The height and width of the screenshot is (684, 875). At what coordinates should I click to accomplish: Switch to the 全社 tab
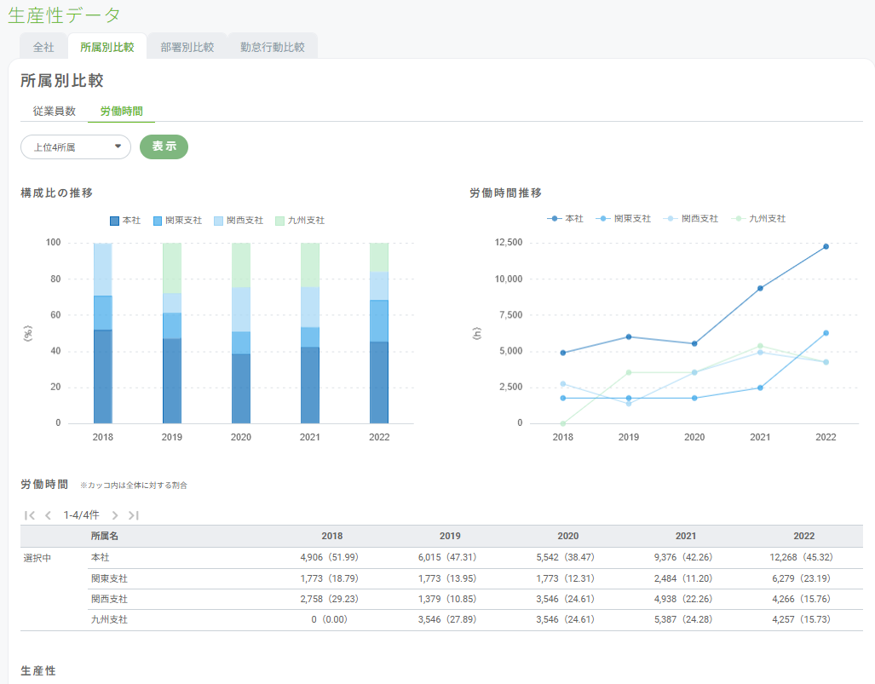(43, 48)
